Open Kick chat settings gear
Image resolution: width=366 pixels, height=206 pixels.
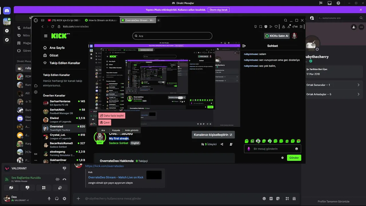(x=283, y=158)
